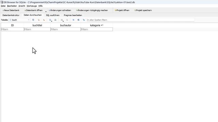218x122 pixels.
Task: Focus the Filtern field under buchtitel
Action: point(37,29)
